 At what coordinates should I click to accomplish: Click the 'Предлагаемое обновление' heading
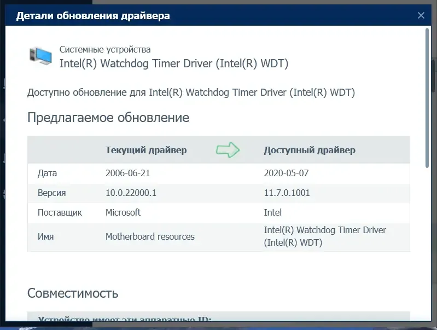coord(108,118)
